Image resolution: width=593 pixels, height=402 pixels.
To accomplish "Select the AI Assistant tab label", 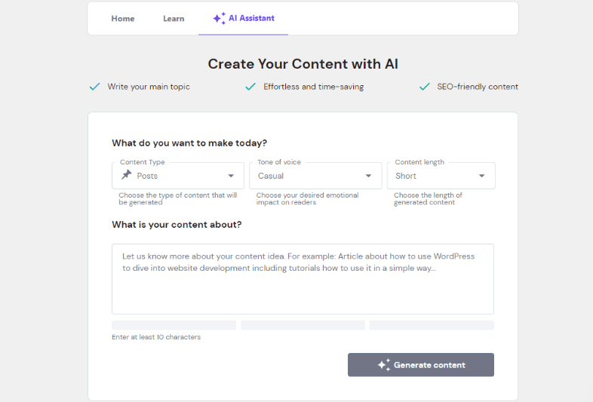I will click(x=251, y=18).
